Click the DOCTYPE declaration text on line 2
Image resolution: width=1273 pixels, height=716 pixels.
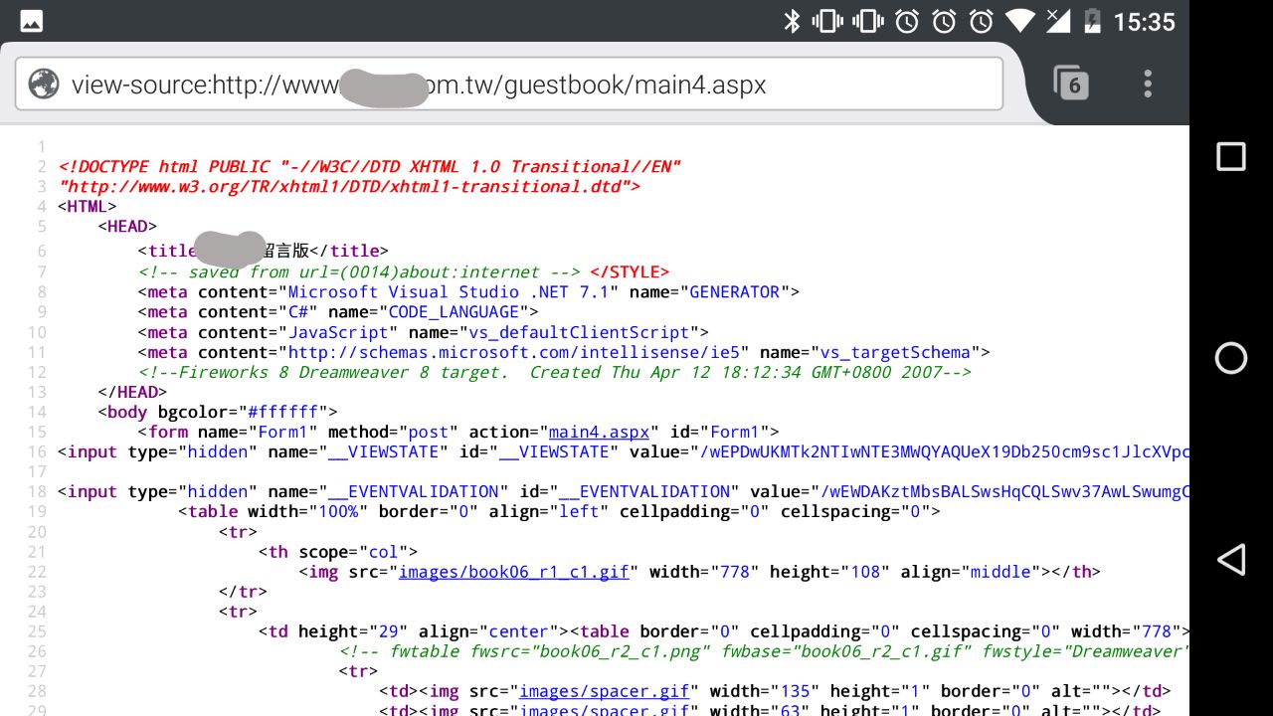click(369, 167)
